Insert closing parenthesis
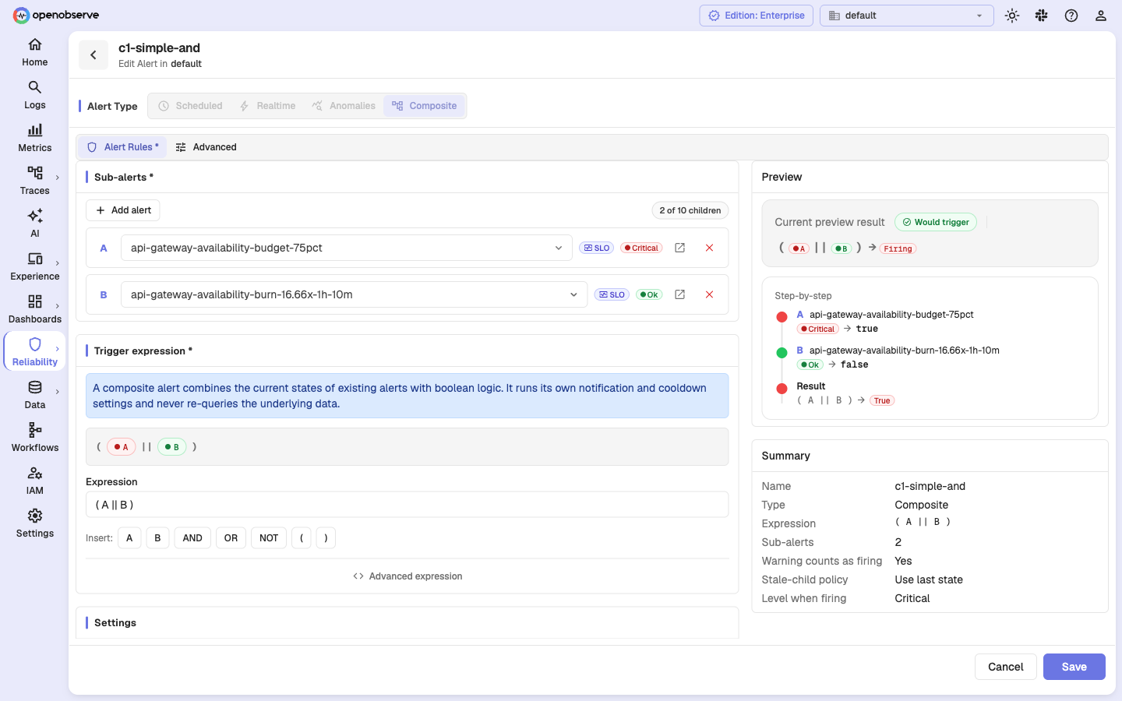The height and width of the screenshot is (701, 1122). pyautogui.click(x=326, y=538)
